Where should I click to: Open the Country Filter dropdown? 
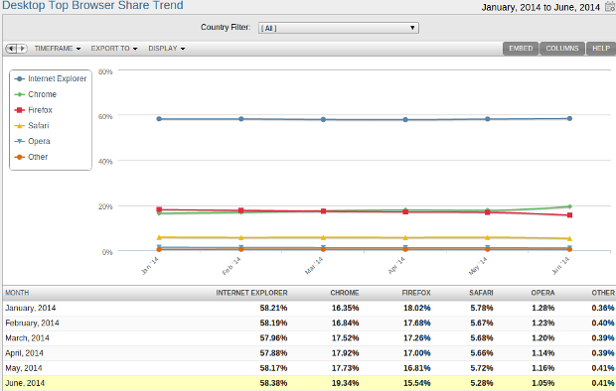(338, 28)
